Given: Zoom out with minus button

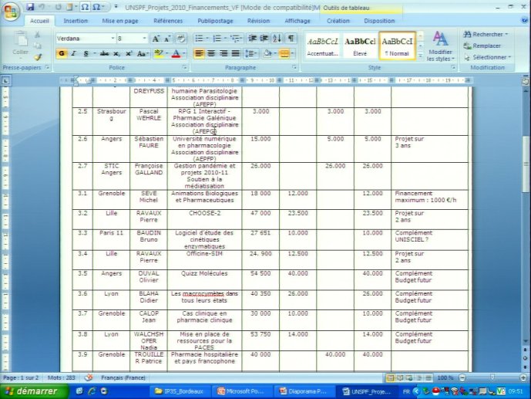Looking at the screenshot, I should [x=462, y=377].
